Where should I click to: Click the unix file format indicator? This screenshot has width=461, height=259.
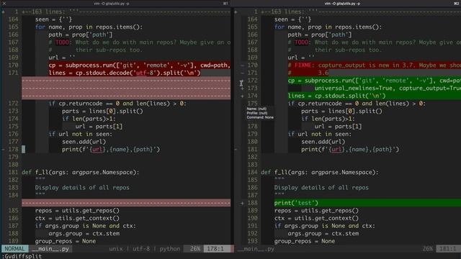[x=116, y=249]
